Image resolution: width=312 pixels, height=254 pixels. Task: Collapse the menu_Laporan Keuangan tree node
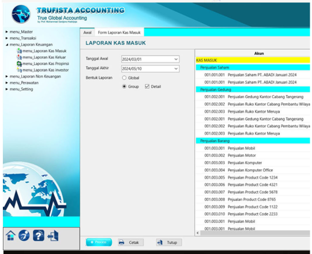[7, 44]
